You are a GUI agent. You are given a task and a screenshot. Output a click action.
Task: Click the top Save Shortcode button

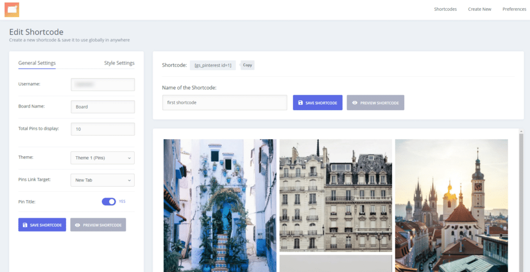point(317,103)
